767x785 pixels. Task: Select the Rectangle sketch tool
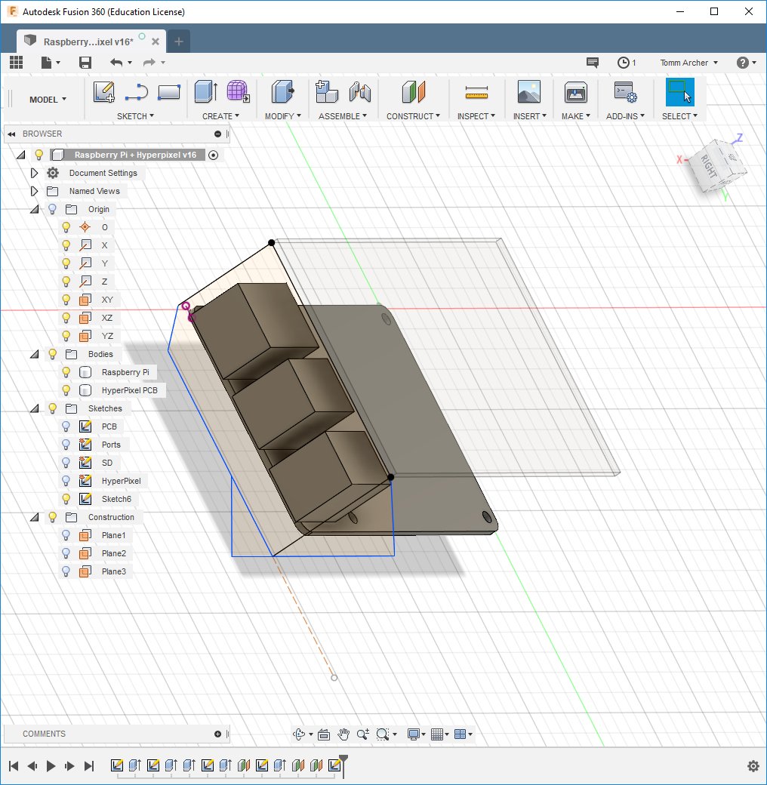(168, 92)
